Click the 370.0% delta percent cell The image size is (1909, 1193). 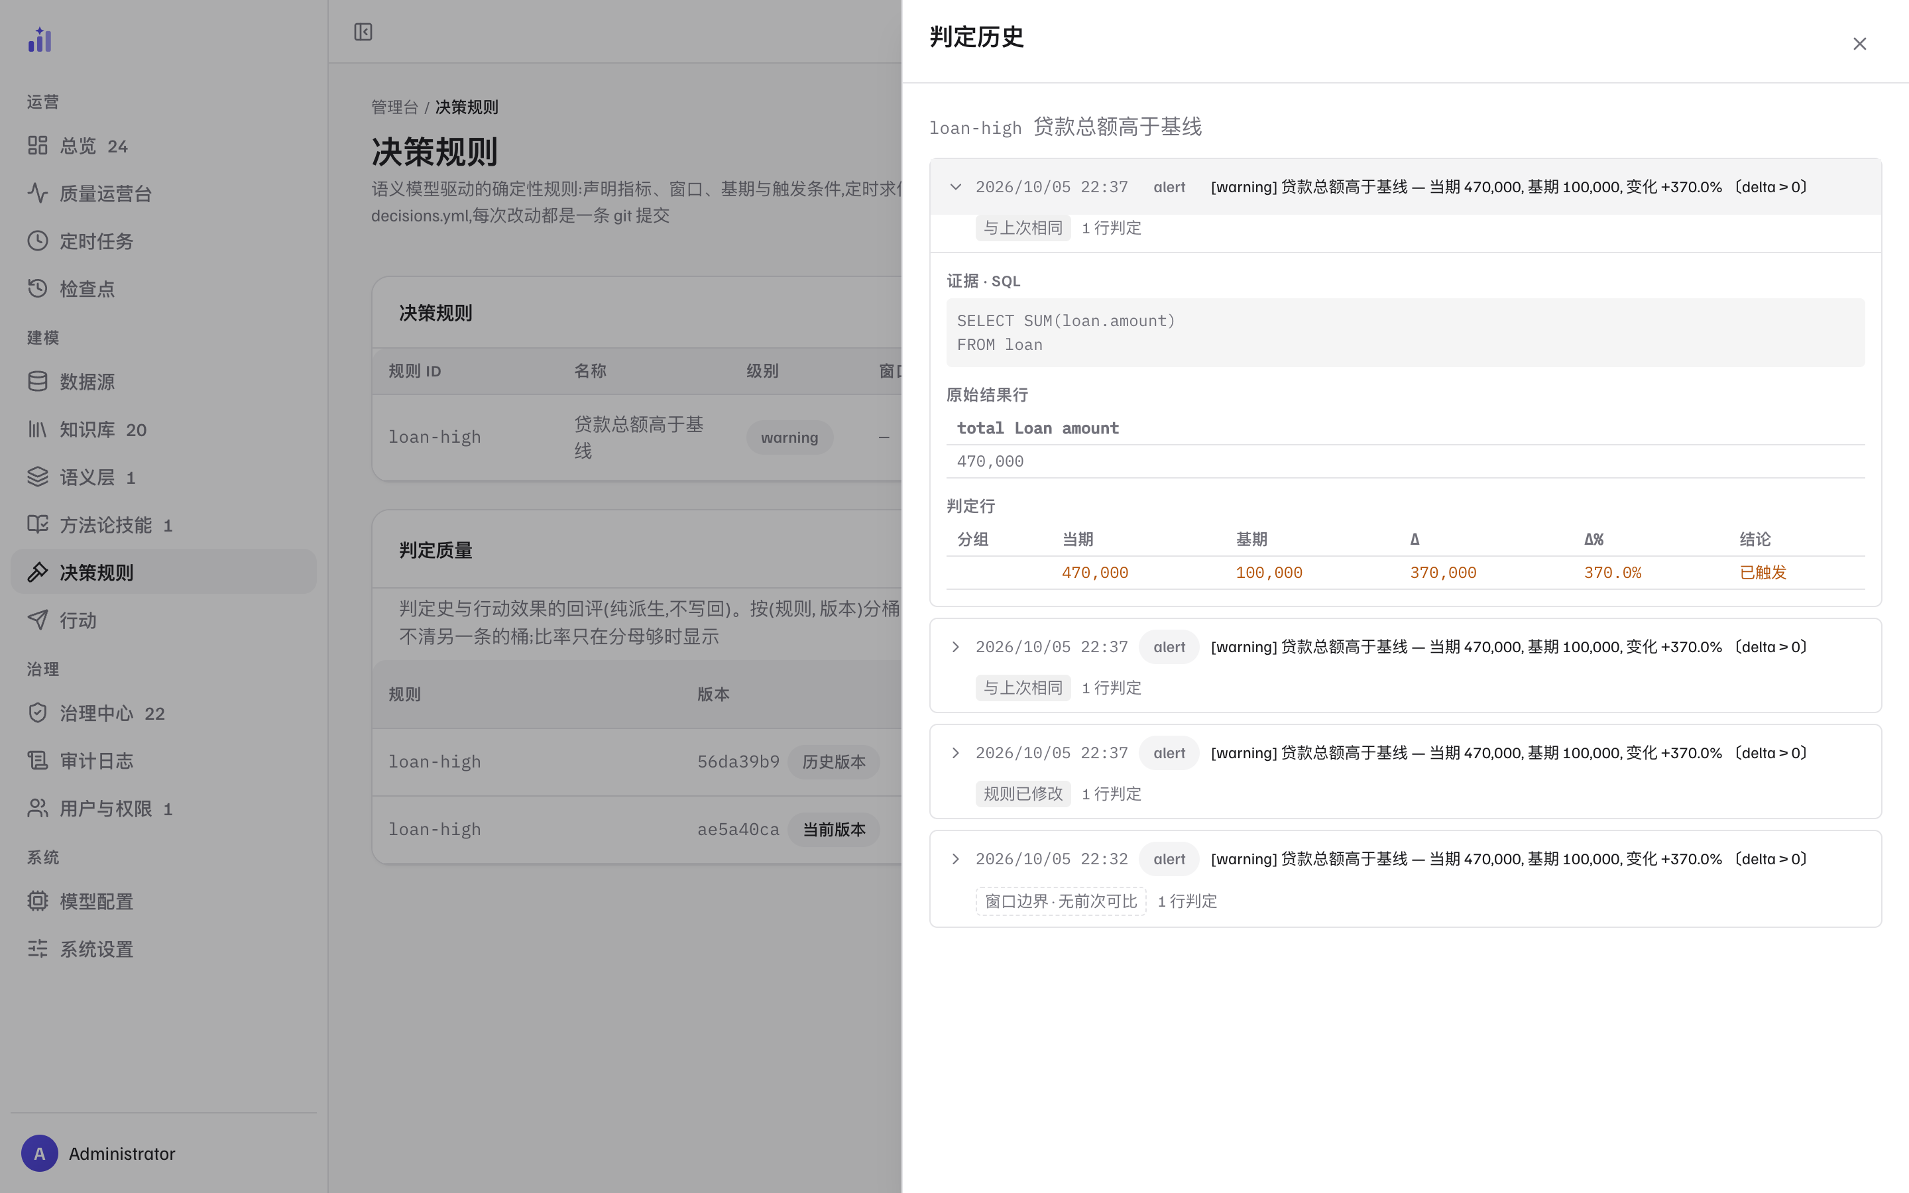tap(1613, 573)
